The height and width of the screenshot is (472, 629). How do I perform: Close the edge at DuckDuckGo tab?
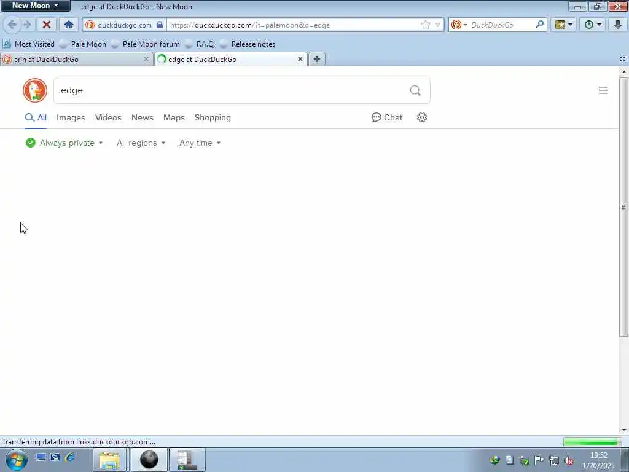(x=300, y=60)
